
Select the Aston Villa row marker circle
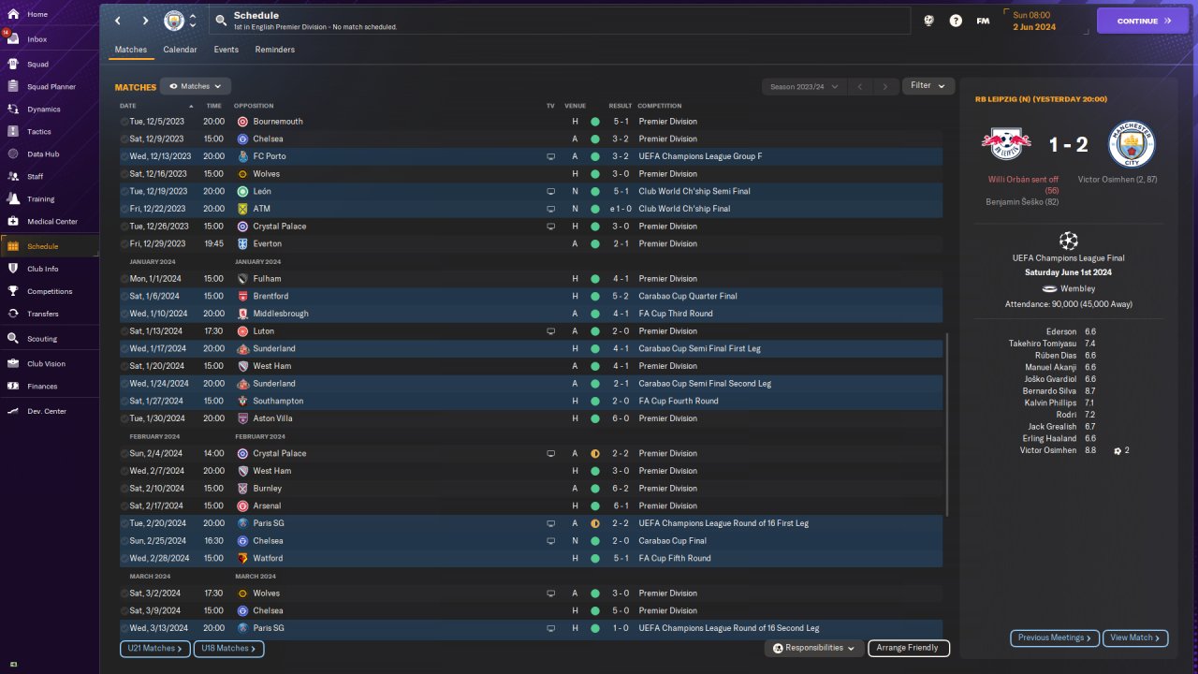tap(124, 418)
